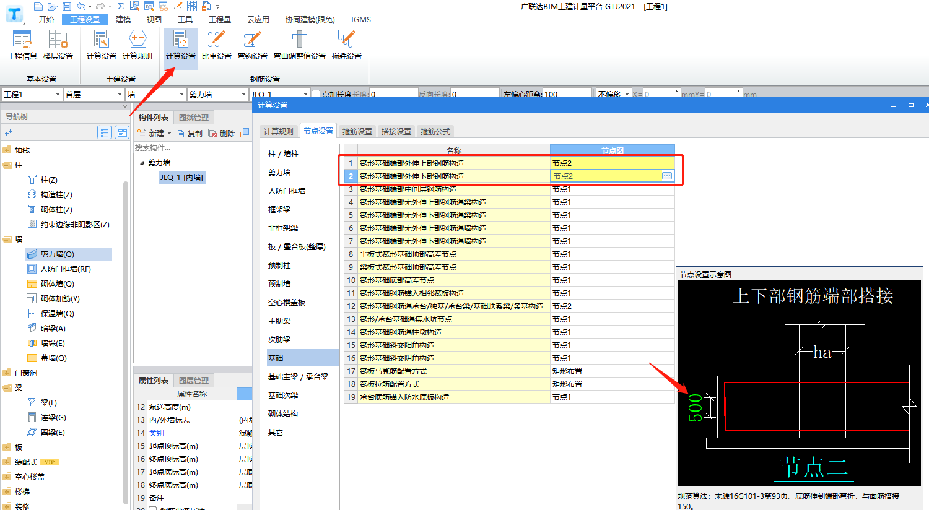Screen dimensions: 929x510
Task: Open 楼层设置 floor settings
Action: tap(58, 45)
